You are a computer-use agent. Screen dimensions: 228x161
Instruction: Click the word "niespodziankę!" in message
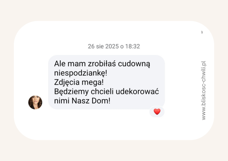[x=80, y=73]
